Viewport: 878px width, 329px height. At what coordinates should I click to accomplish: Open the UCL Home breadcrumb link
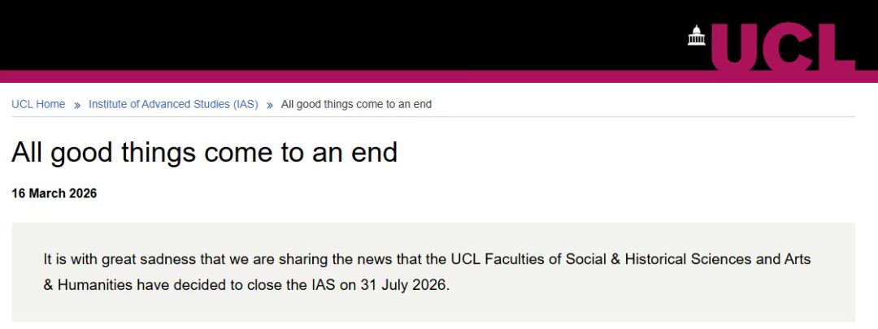point(38,104)
